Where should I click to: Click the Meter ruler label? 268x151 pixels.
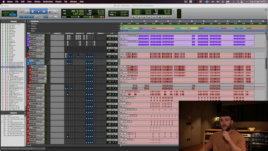(33, 31)
